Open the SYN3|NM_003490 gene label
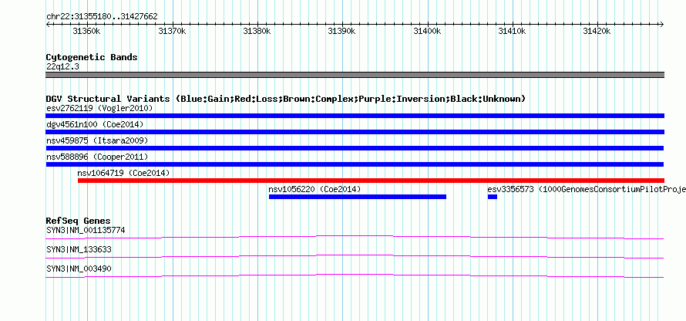Screen dimensions: 686x321 tap(79, 269)
